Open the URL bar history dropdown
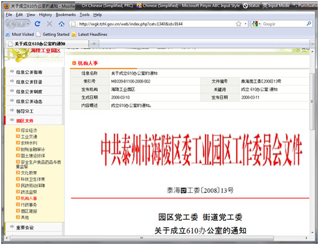The image size is (319, 245). tap(246, 24)
